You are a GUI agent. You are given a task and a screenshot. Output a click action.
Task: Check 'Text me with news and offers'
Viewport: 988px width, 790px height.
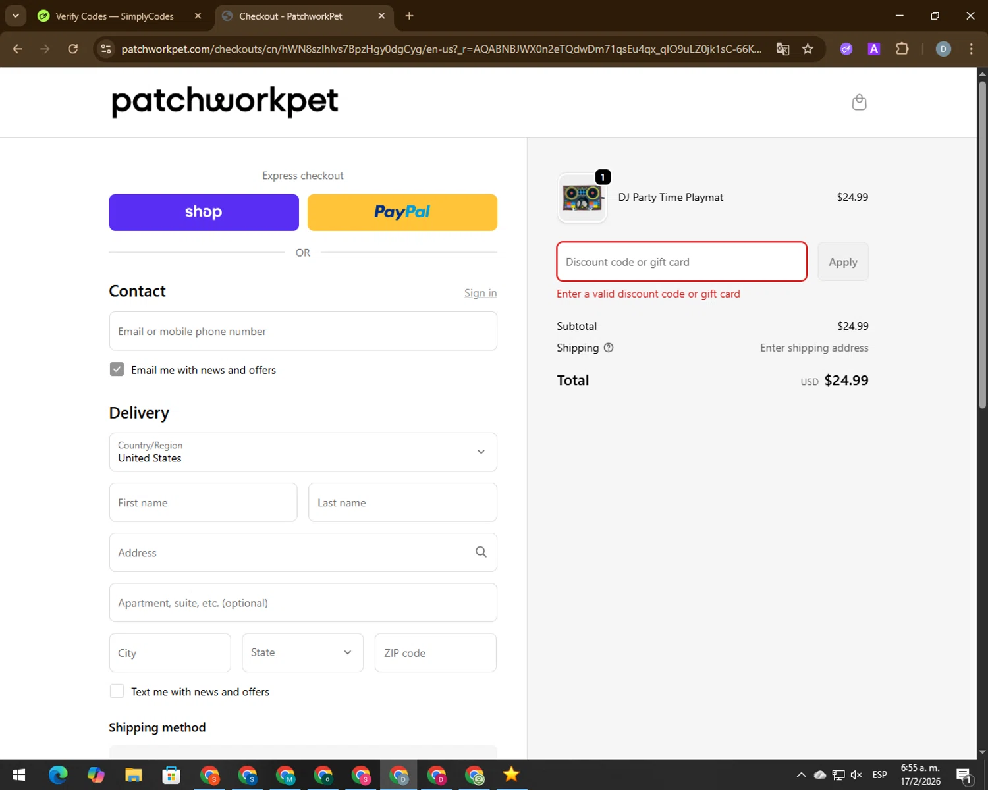pos(117,691)
